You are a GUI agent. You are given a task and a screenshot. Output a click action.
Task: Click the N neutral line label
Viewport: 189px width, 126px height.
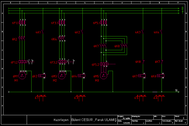pos(176,90)
